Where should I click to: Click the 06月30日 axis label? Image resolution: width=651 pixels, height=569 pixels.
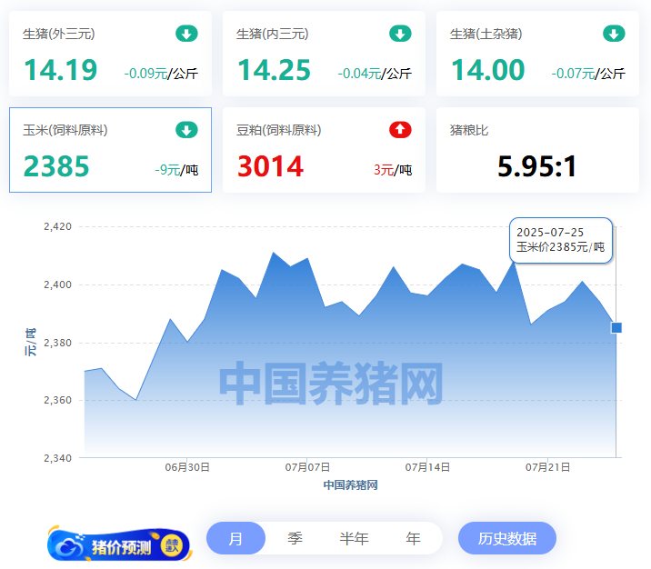click(187, 467)
